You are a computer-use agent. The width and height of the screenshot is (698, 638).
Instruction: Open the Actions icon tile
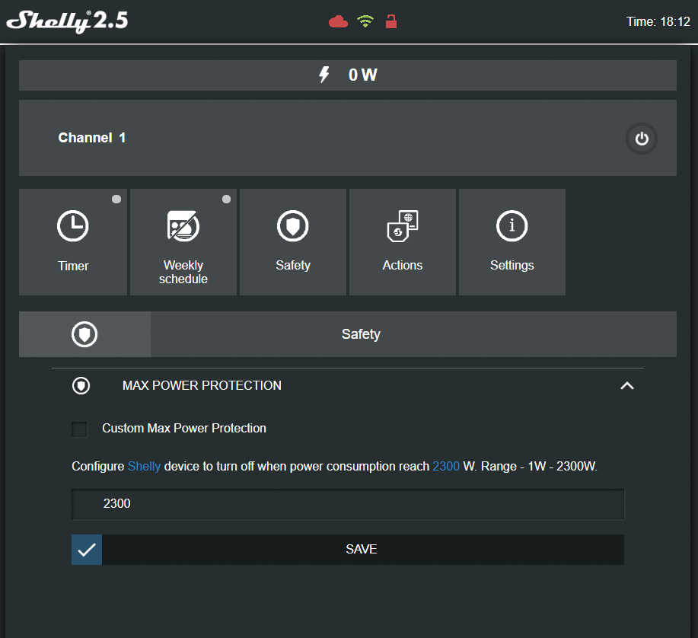click(x=402, y=226)
